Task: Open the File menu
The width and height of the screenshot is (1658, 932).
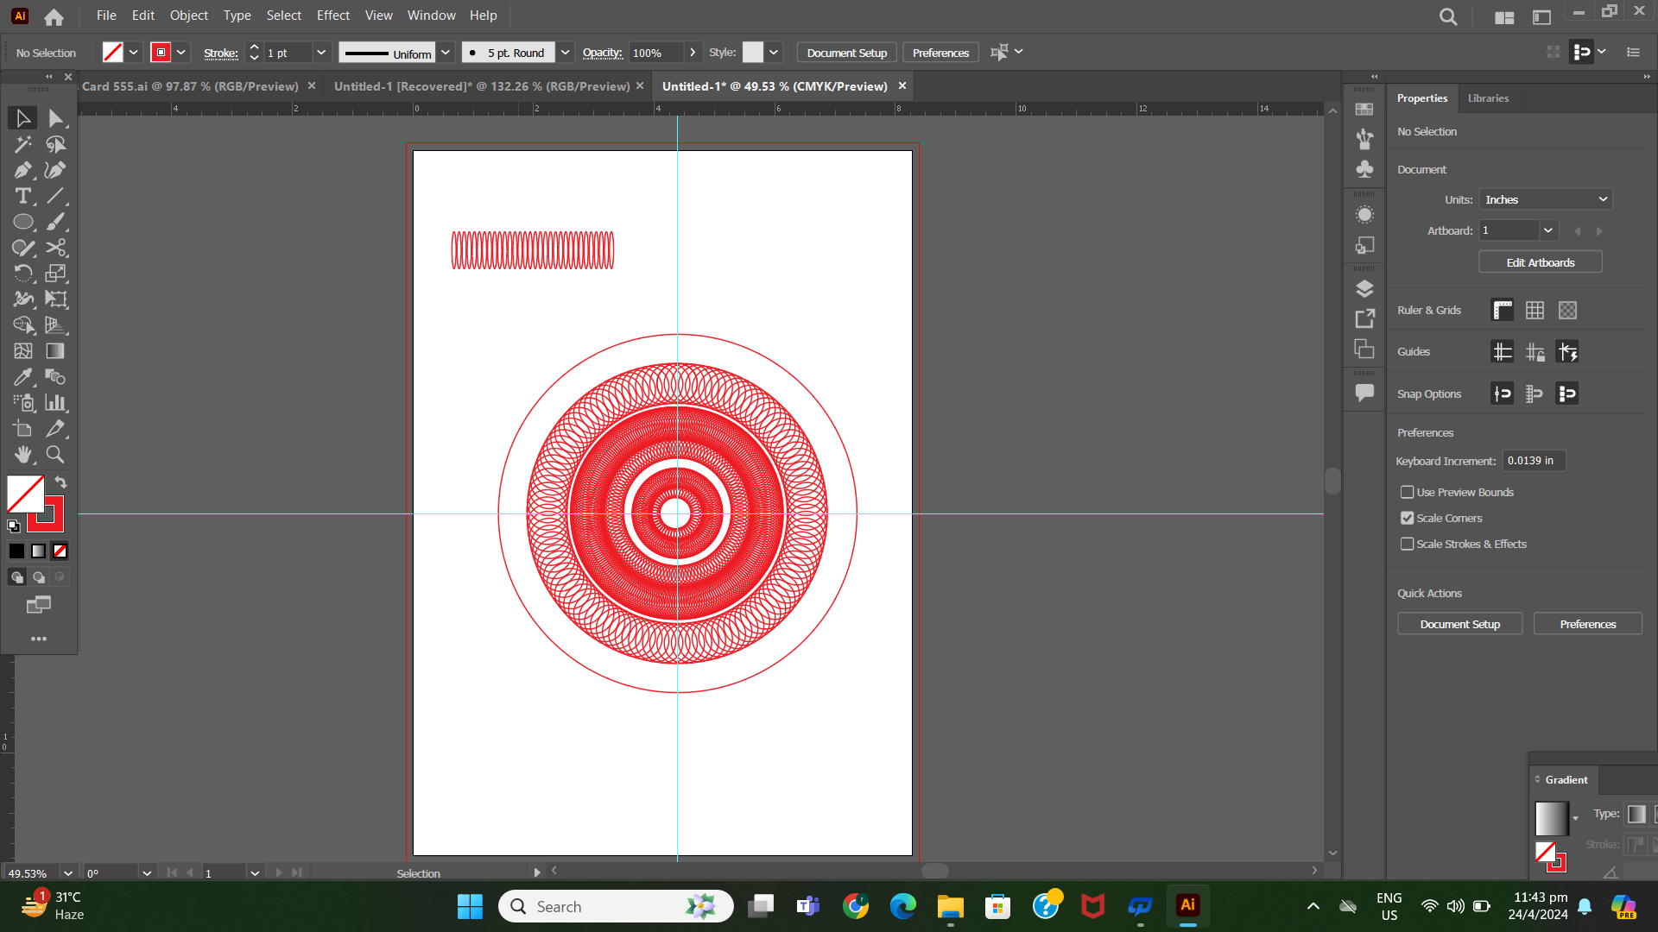Action: pos(106,16)
